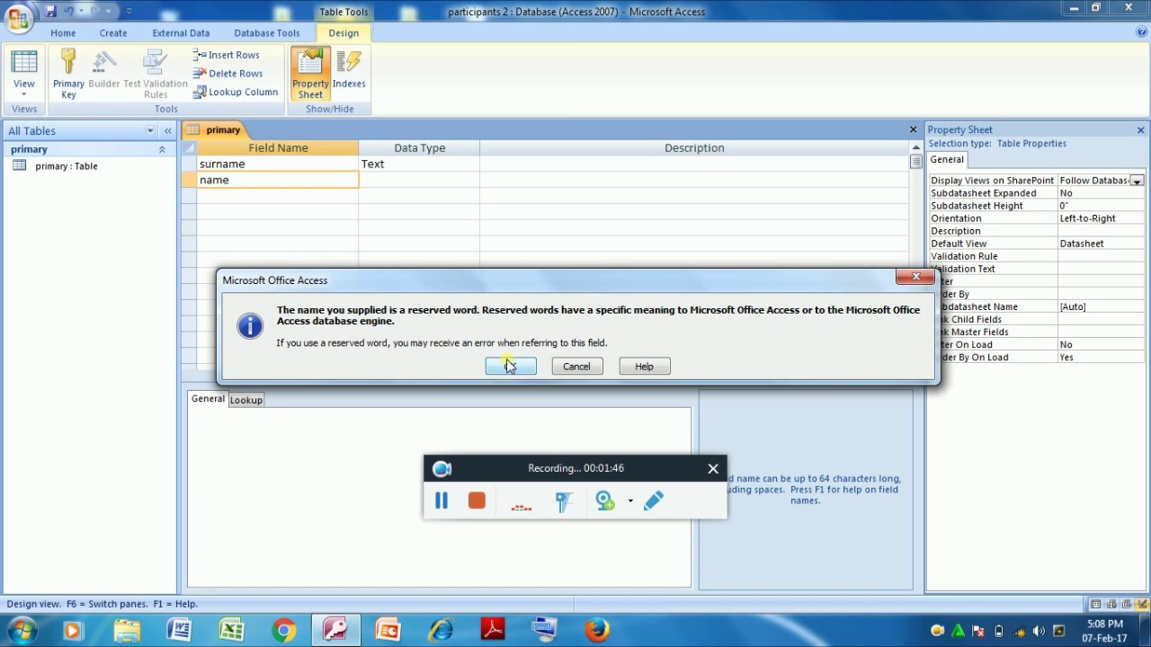Viewport: 1151px width, 647px height.
Task: Open the Display Views on SharePoint dropdown
Action: [x=1137, y=182]
